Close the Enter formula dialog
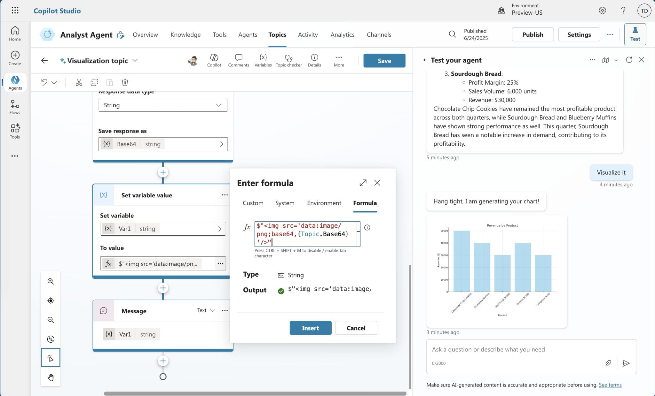The height and width of the screenshot is (396, 655). [377, 183]
